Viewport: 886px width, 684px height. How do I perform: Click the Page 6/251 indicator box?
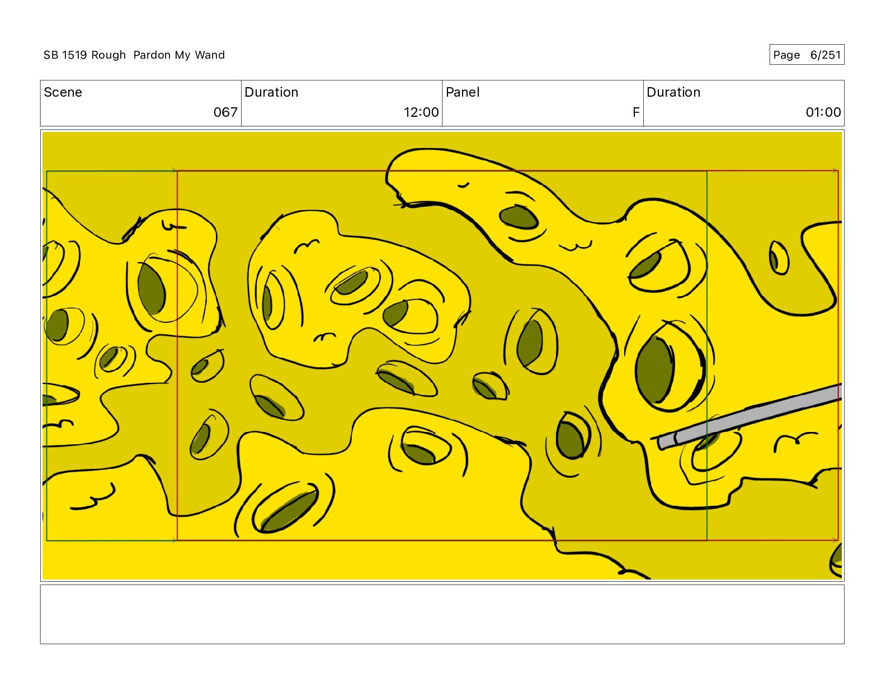pyautogui.click(x=806, y=55)
